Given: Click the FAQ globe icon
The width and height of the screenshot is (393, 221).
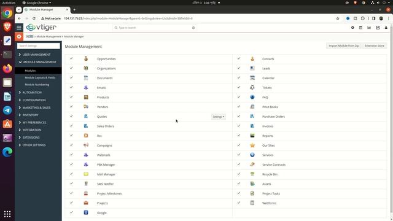Looking at the screenshot, I should pyautogui.click(x=252, y=97).
